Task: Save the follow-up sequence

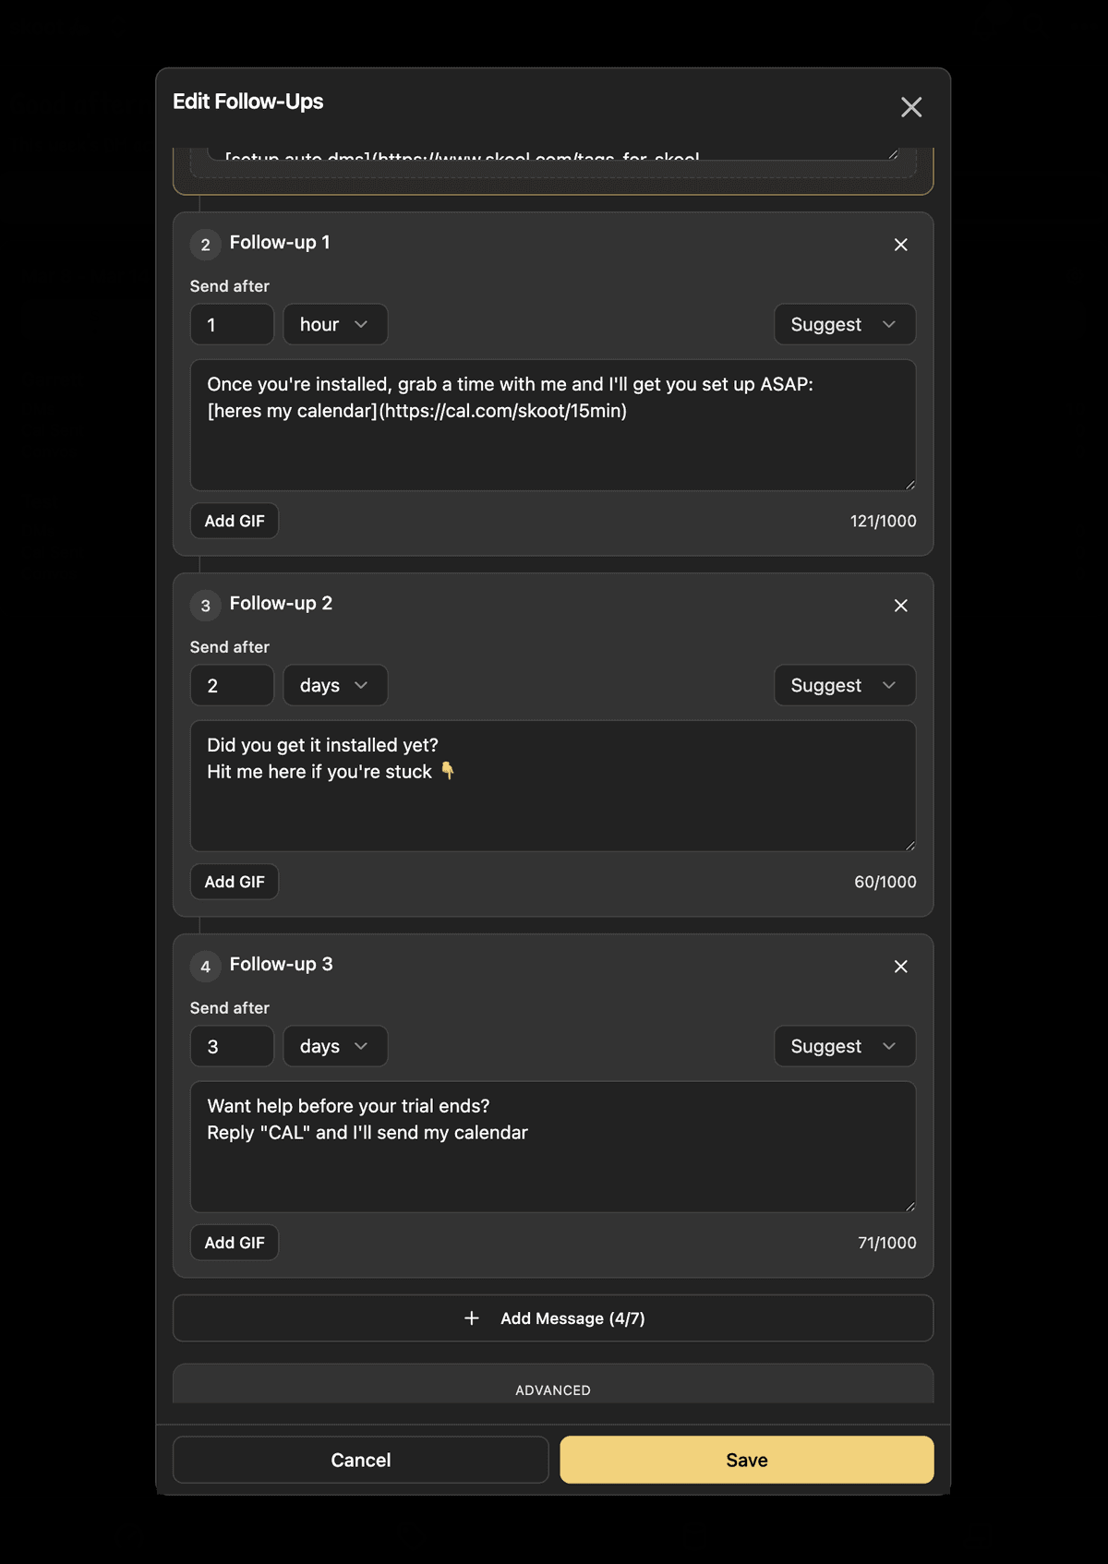Action: coord(746,1460)
